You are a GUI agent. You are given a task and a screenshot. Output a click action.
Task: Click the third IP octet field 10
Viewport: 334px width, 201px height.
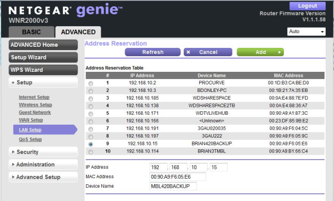pos(199,168)
